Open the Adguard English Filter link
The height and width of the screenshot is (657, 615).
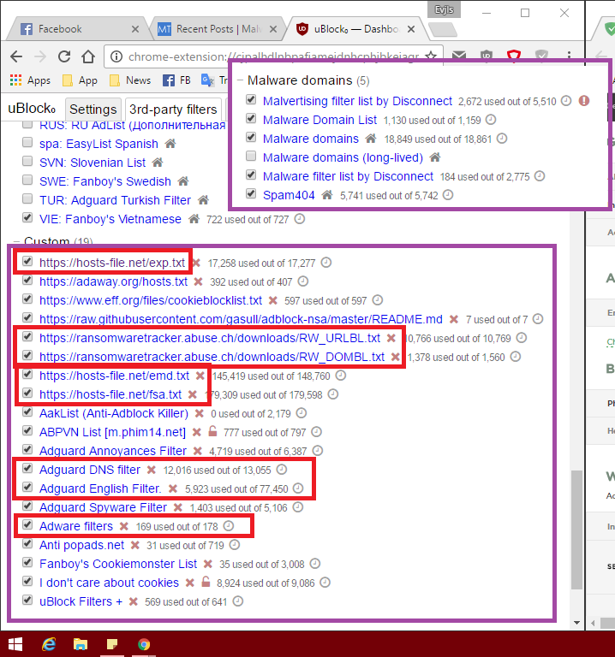tap(100, 488)
